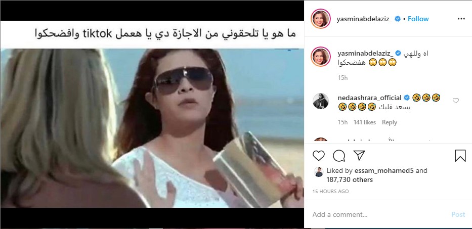Focus the Add a comment field
The width and height of the screenshot is (472, 229).
[380, 214]
